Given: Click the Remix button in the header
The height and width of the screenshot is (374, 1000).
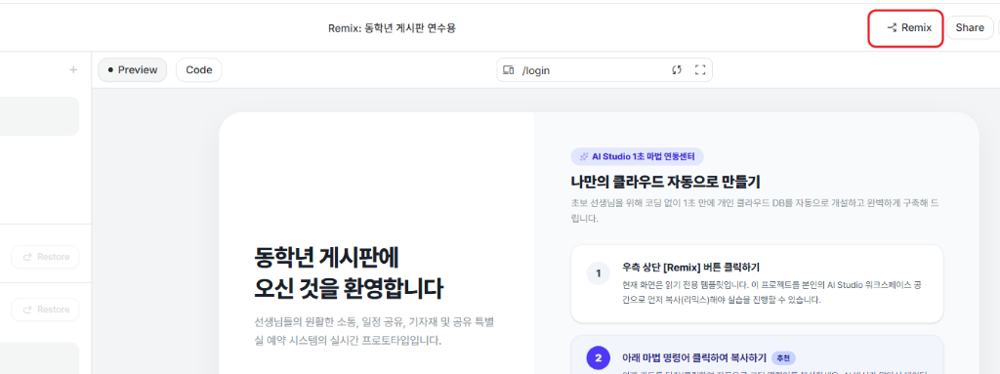Looking at the screenshot, I should pos(908,28).
